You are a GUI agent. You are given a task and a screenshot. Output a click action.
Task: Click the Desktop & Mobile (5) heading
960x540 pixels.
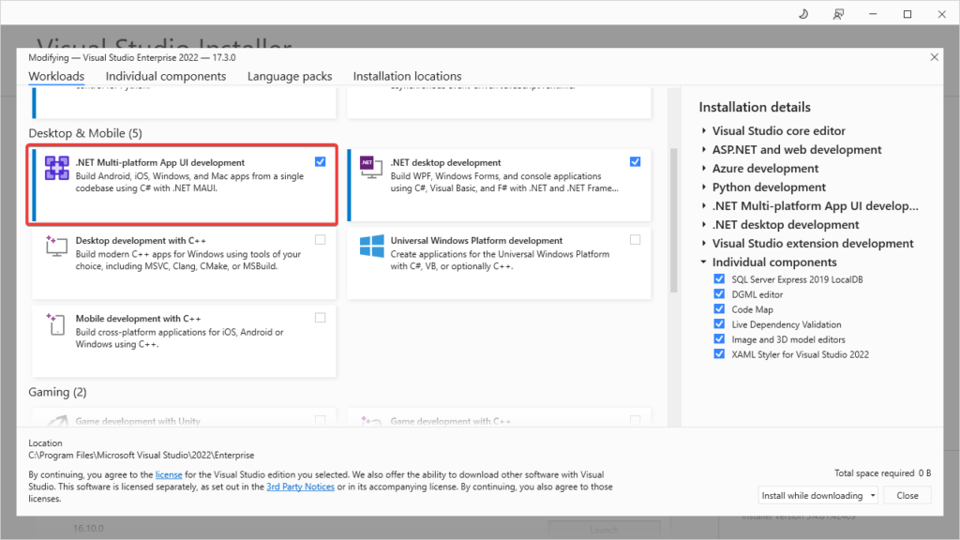point(85,133)
